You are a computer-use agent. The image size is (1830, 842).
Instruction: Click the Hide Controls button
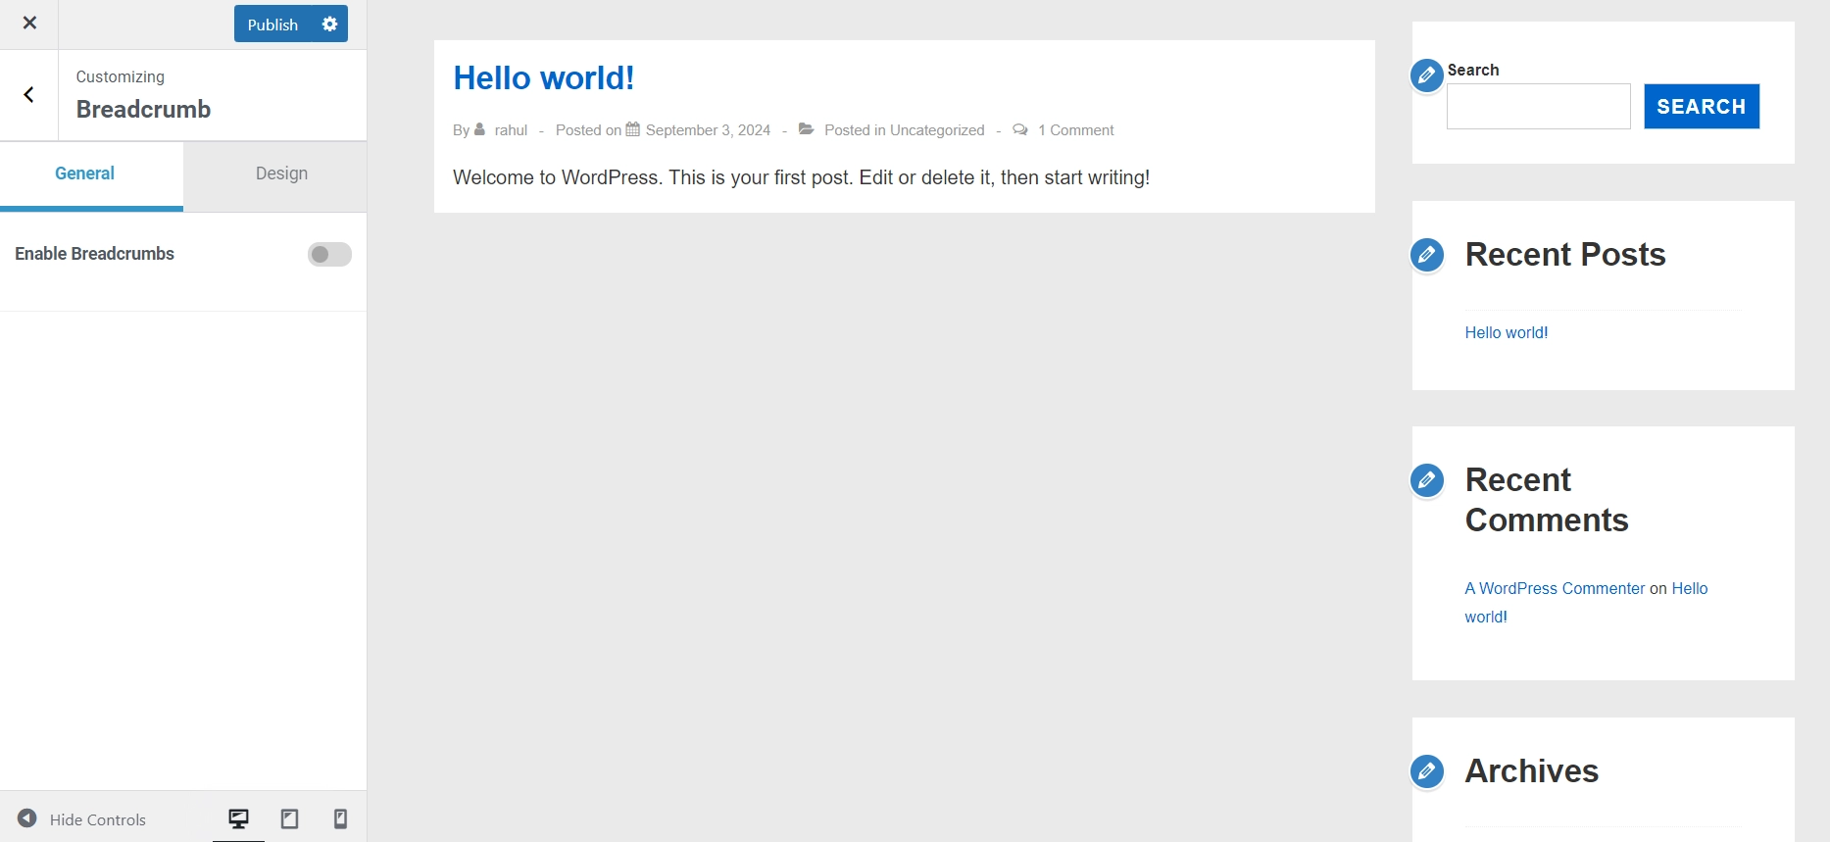pyautogui.click(x=82, y=819)
